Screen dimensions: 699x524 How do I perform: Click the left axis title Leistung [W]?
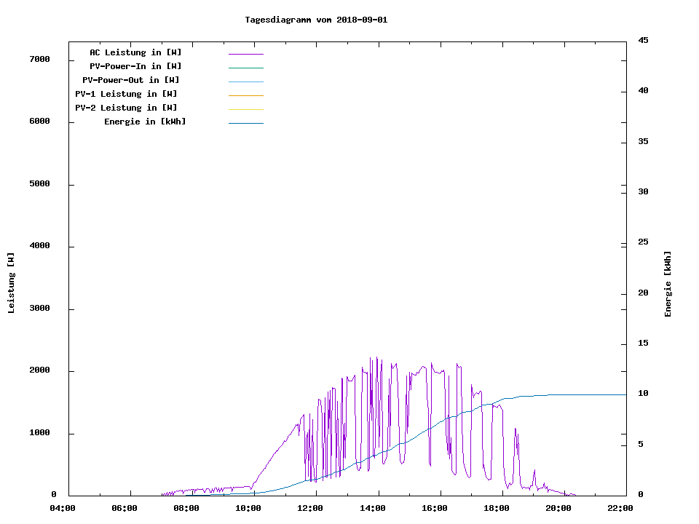click(x=11, y=283)
